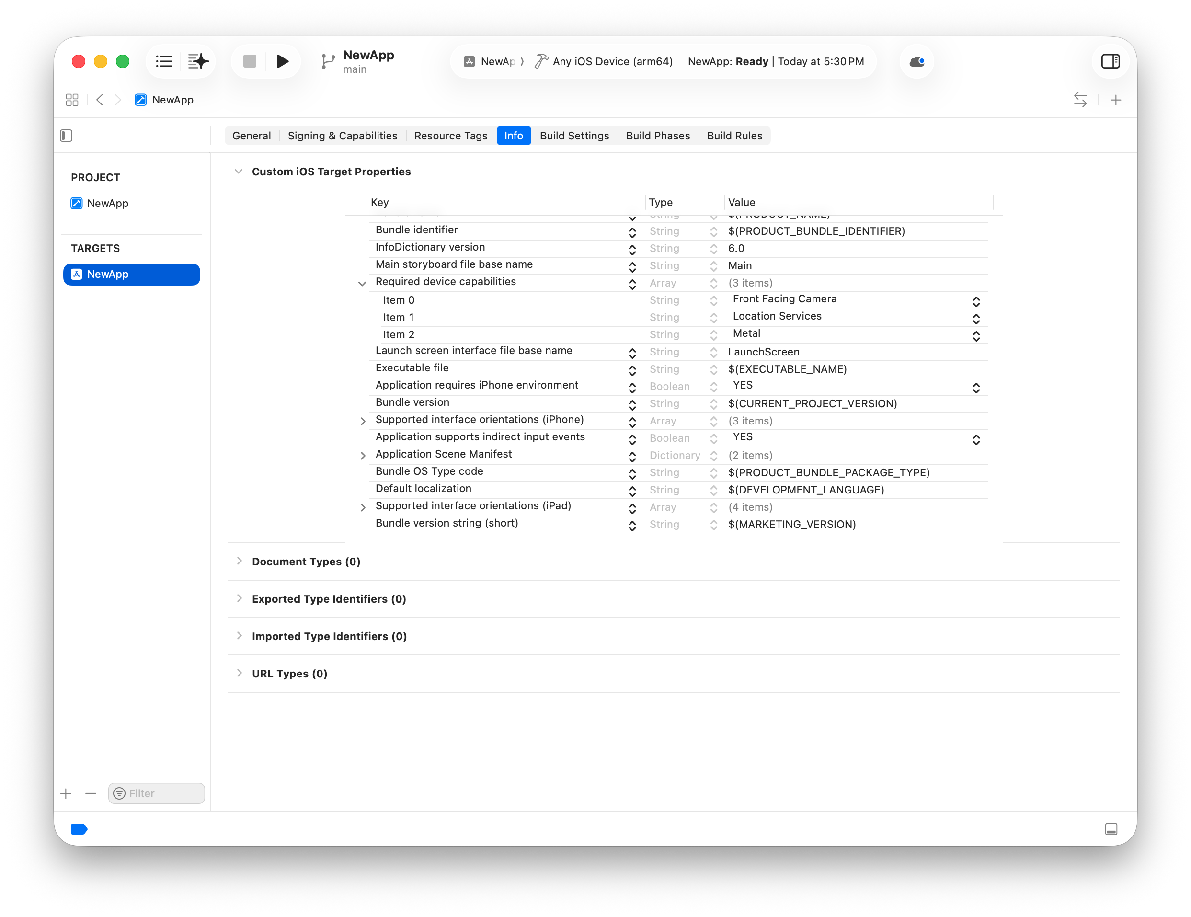Add a new editor with plus icon
The height and width of the screenshot is (917, 1191).
(x=1116, y=100)
